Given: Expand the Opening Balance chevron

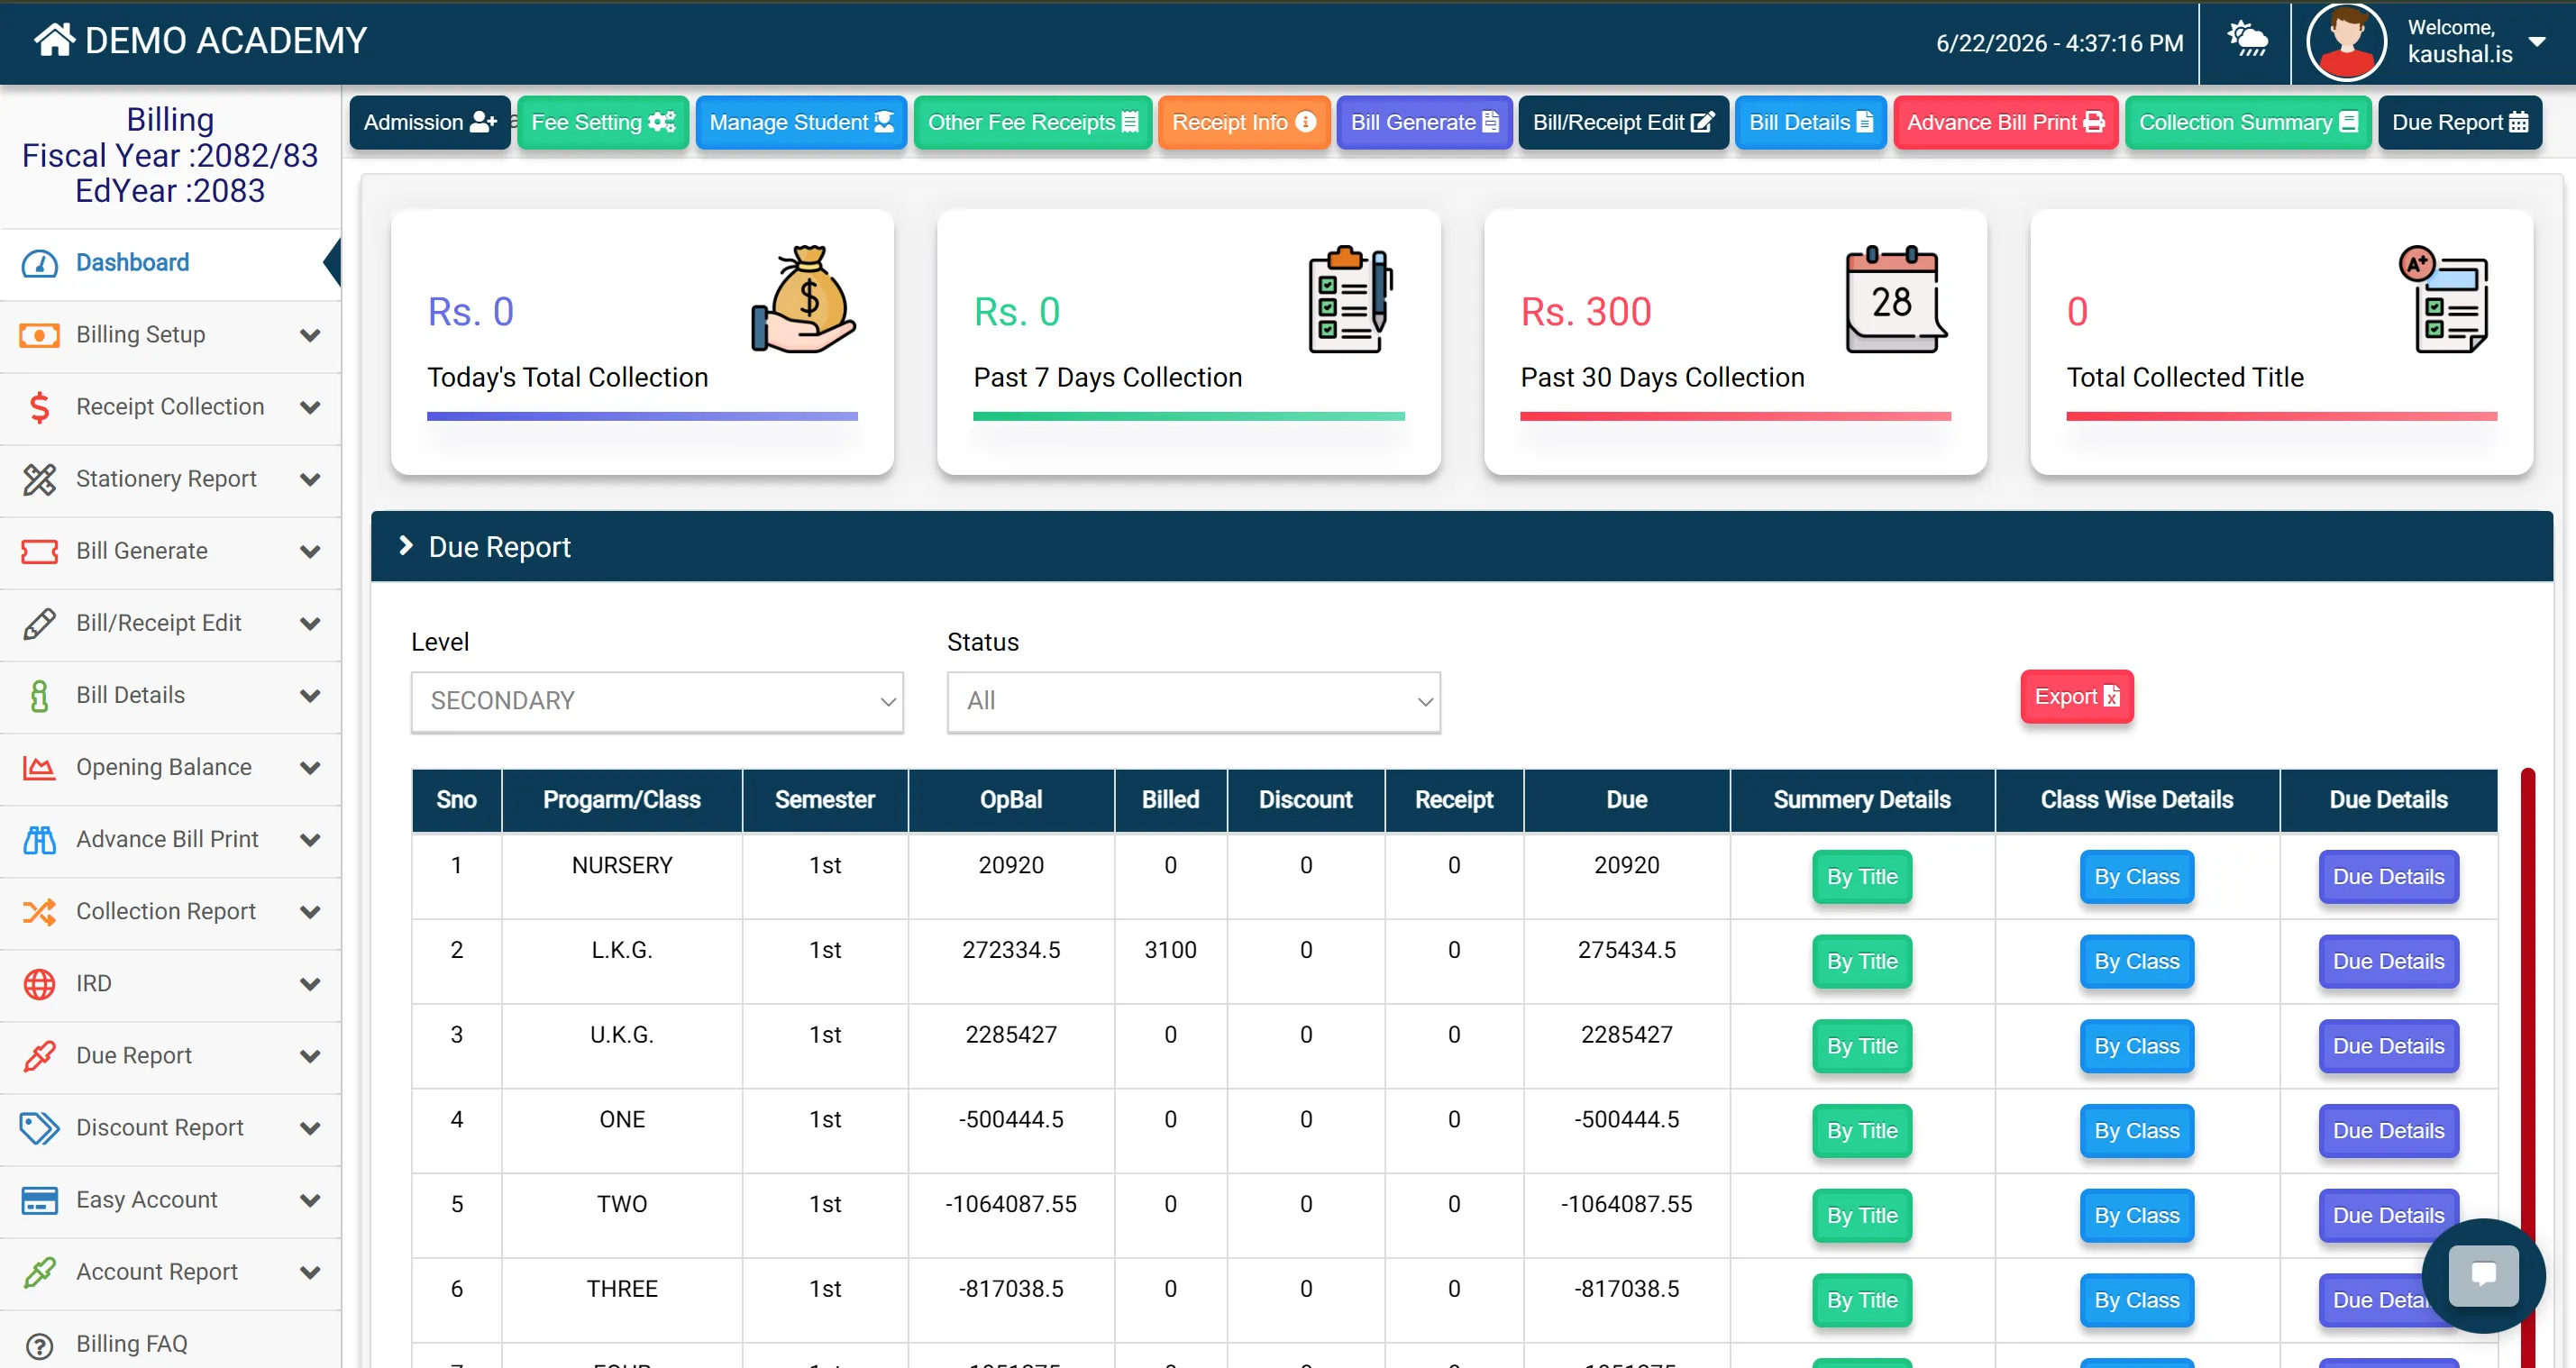Looking at the screenshot, I should (310, 767).
